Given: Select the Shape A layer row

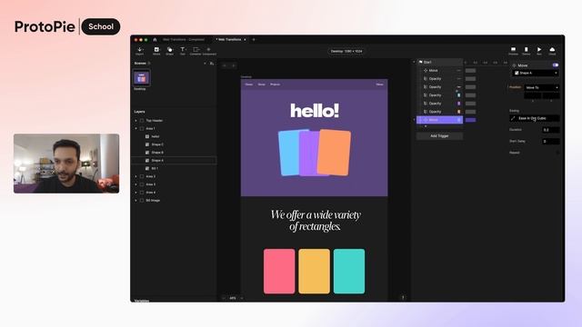Looking at the screenshot, I should point(174,161).
